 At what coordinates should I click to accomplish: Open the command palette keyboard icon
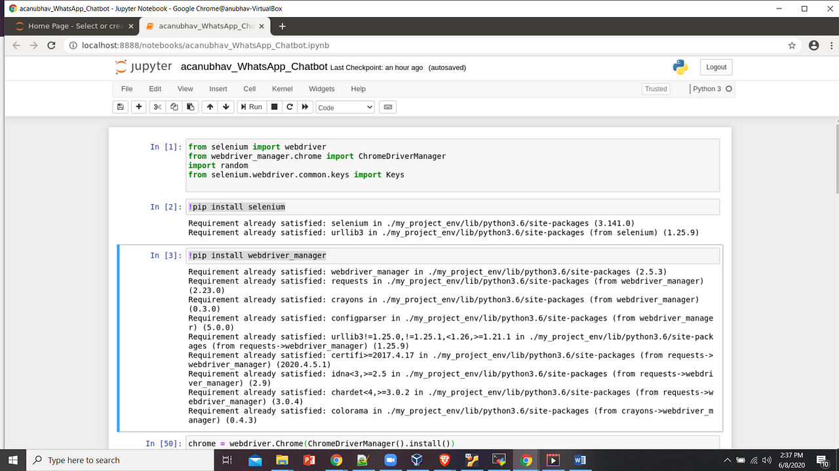click(387, 107)
